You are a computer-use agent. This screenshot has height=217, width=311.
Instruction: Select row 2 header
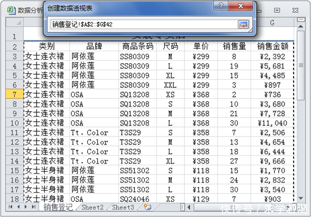click(15, 47)
